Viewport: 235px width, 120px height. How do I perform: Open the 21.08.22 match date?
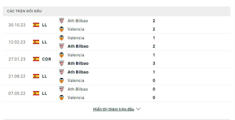pyautogui.click(x=17, y=76)
